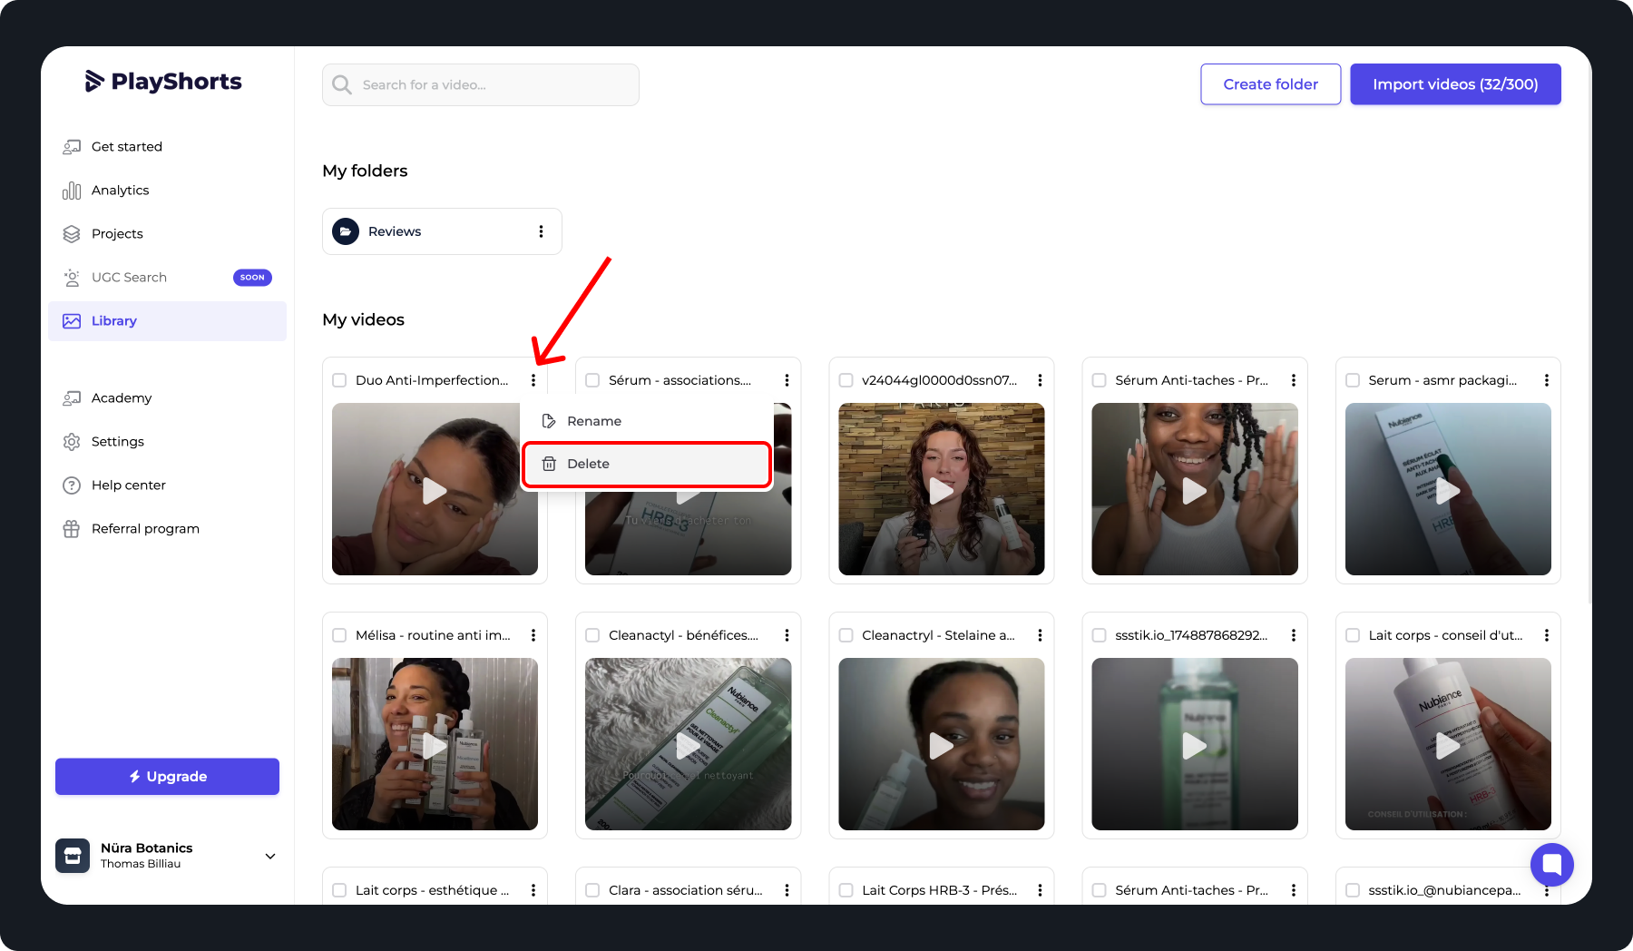This screenshot has height=951, width=1633.
Task: Click Import videos (32/300) button
Action: [1455, 84]
